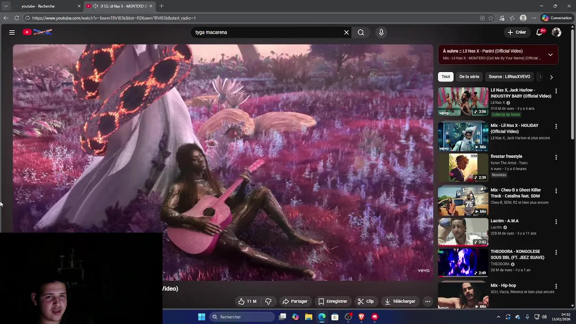Open options for KONGOLESE SOUS BBL video
This screenshot has height=324, width=576.
coord(556,252)
